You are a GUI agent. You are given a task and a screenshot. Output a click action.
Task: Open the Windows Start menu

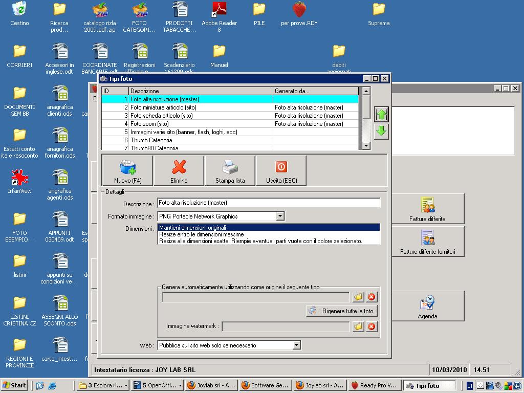pos(14,385)
